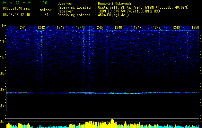Select the 0.8 kHz axis label
Image resolution: width=202 pixels, height=128 pixels.
[x=3, y=90]
